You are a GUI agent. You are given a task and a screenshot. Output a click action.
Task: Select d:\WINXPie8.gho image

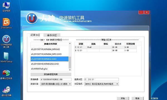50,69
